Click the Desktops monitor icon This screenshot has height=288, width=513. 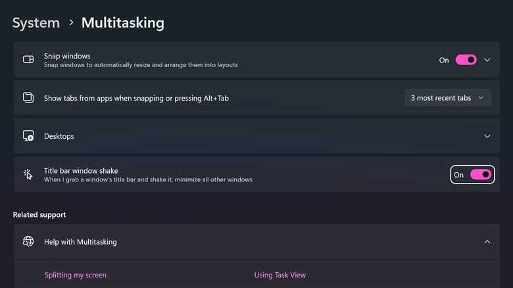[x=28, y=136]
